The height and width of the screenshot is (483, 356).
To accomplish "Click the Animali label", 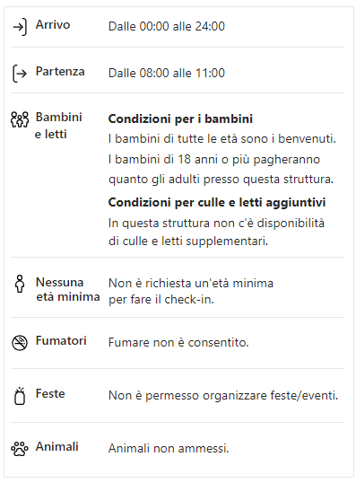I will pos(56,447).
